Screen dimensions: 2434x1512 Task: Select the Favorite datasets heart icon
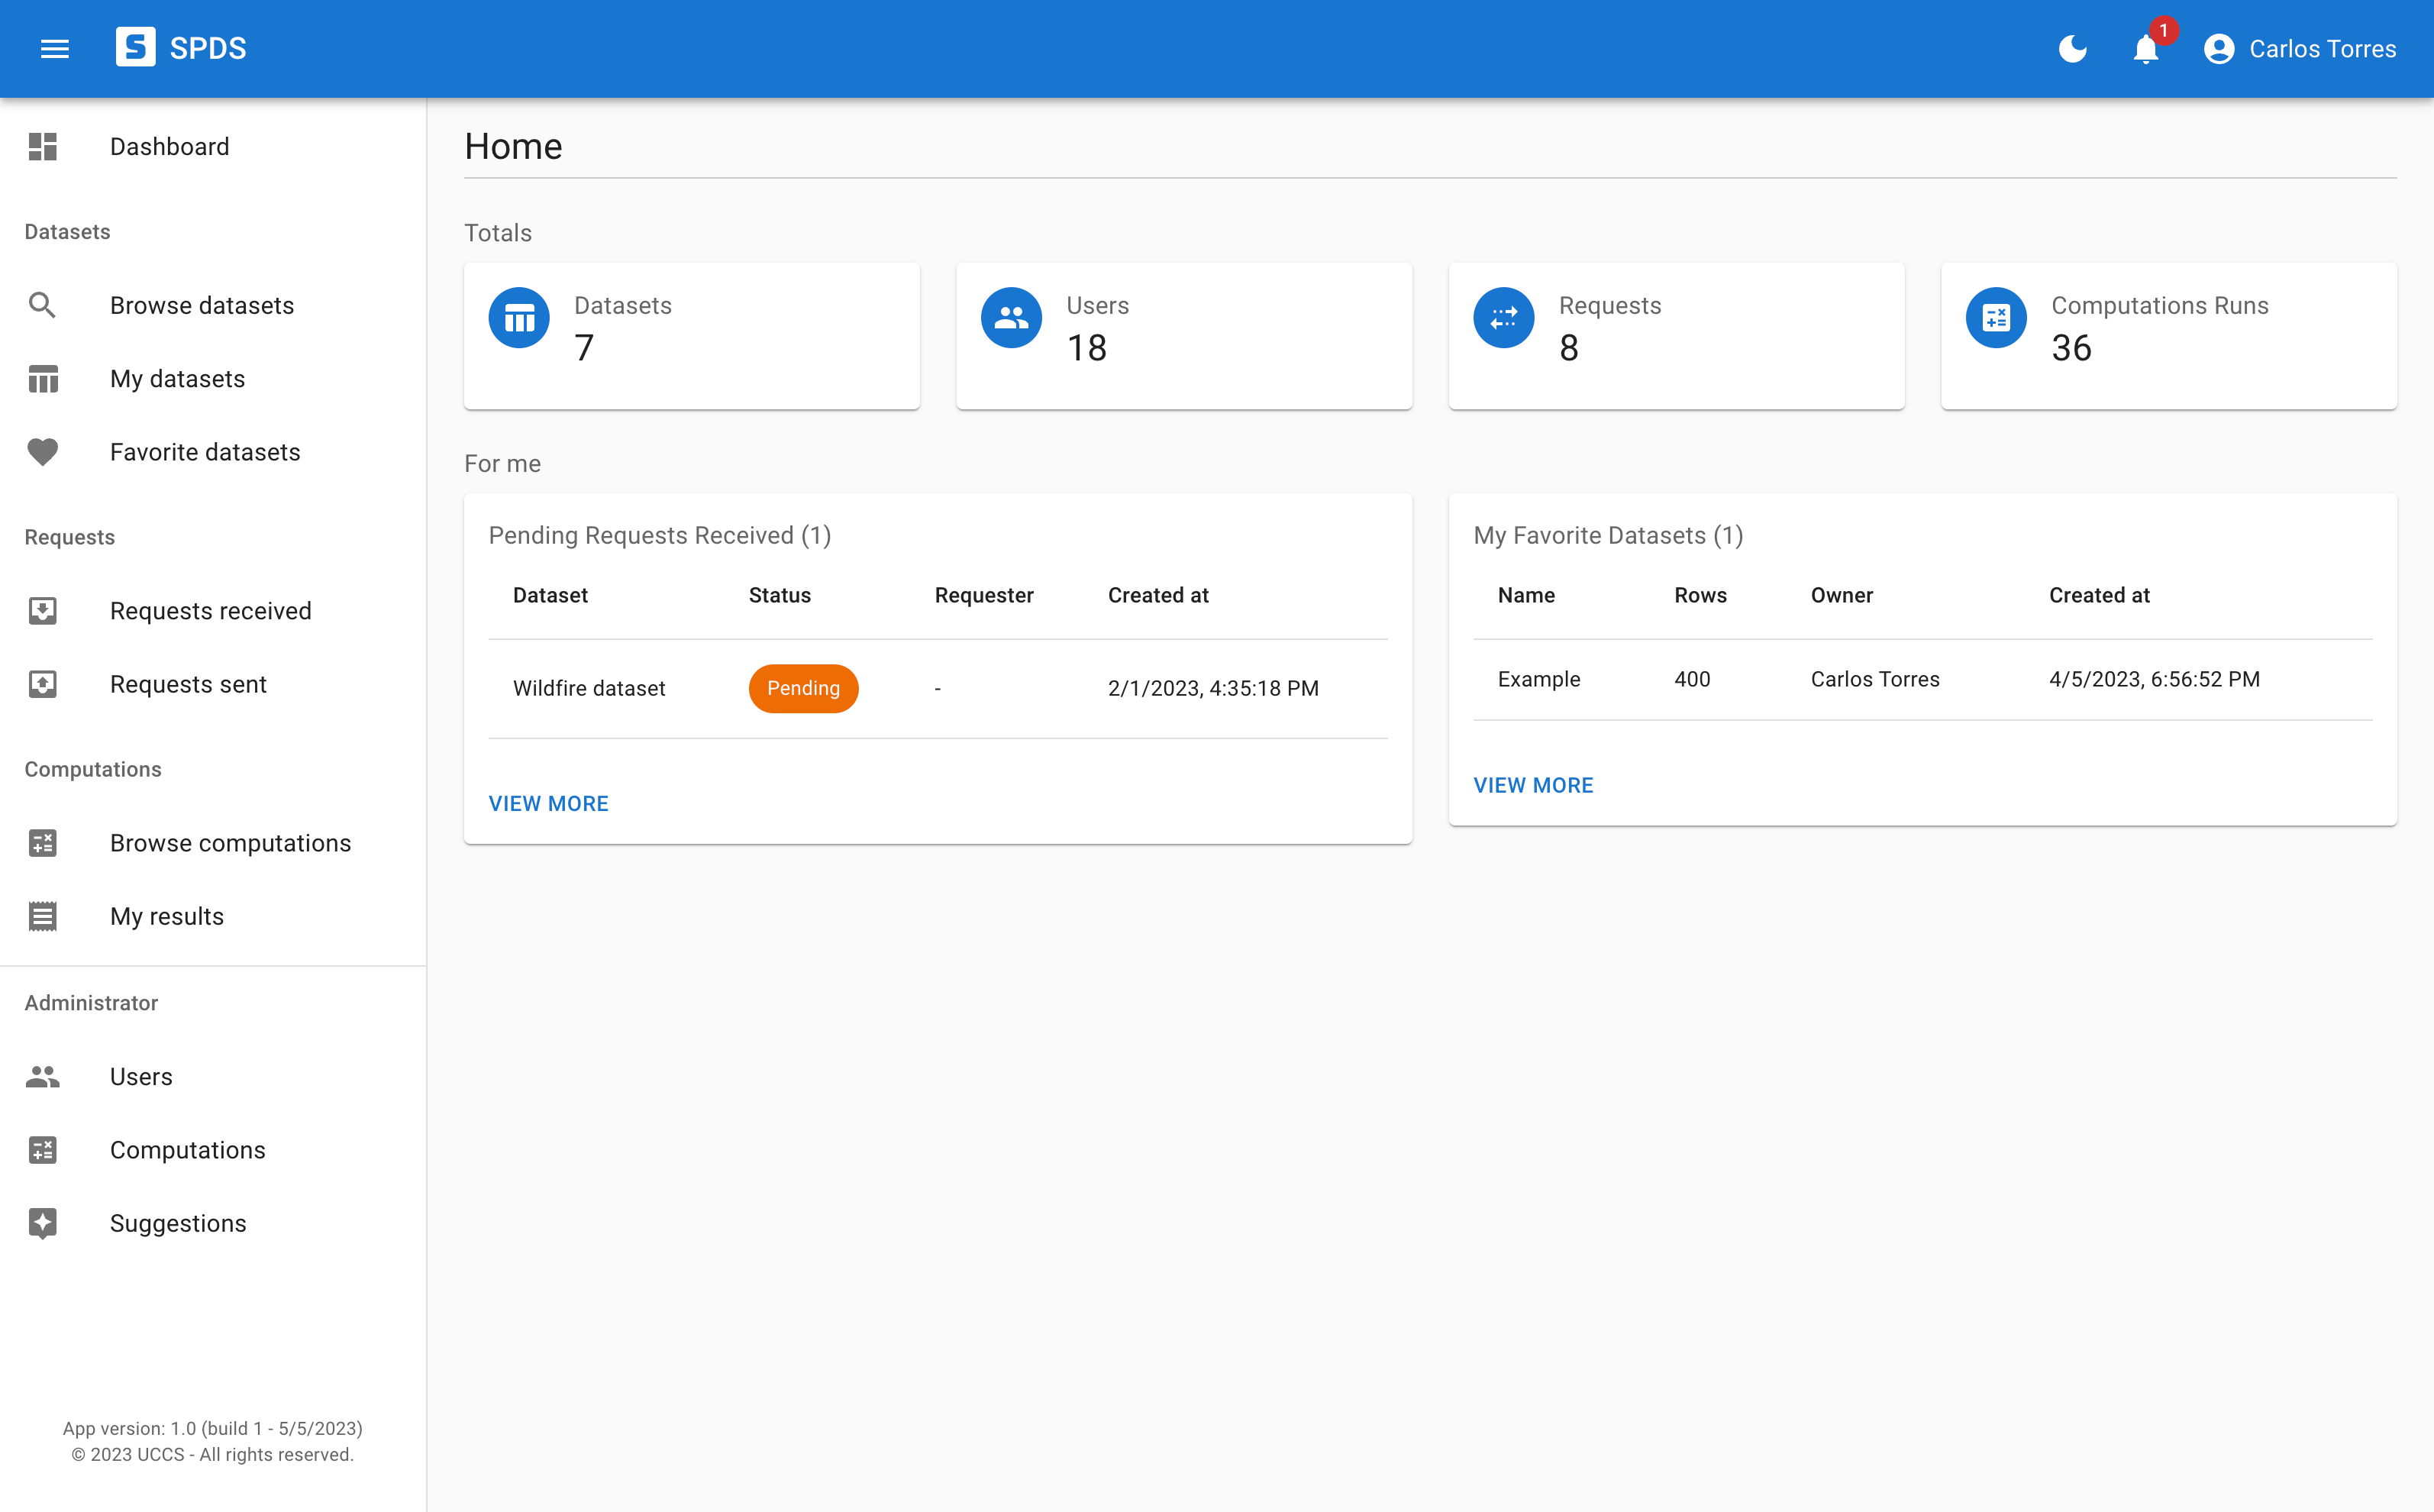click(x=43, y=452)
